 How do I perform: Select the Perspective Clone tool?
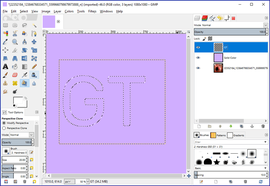(25, 83)
